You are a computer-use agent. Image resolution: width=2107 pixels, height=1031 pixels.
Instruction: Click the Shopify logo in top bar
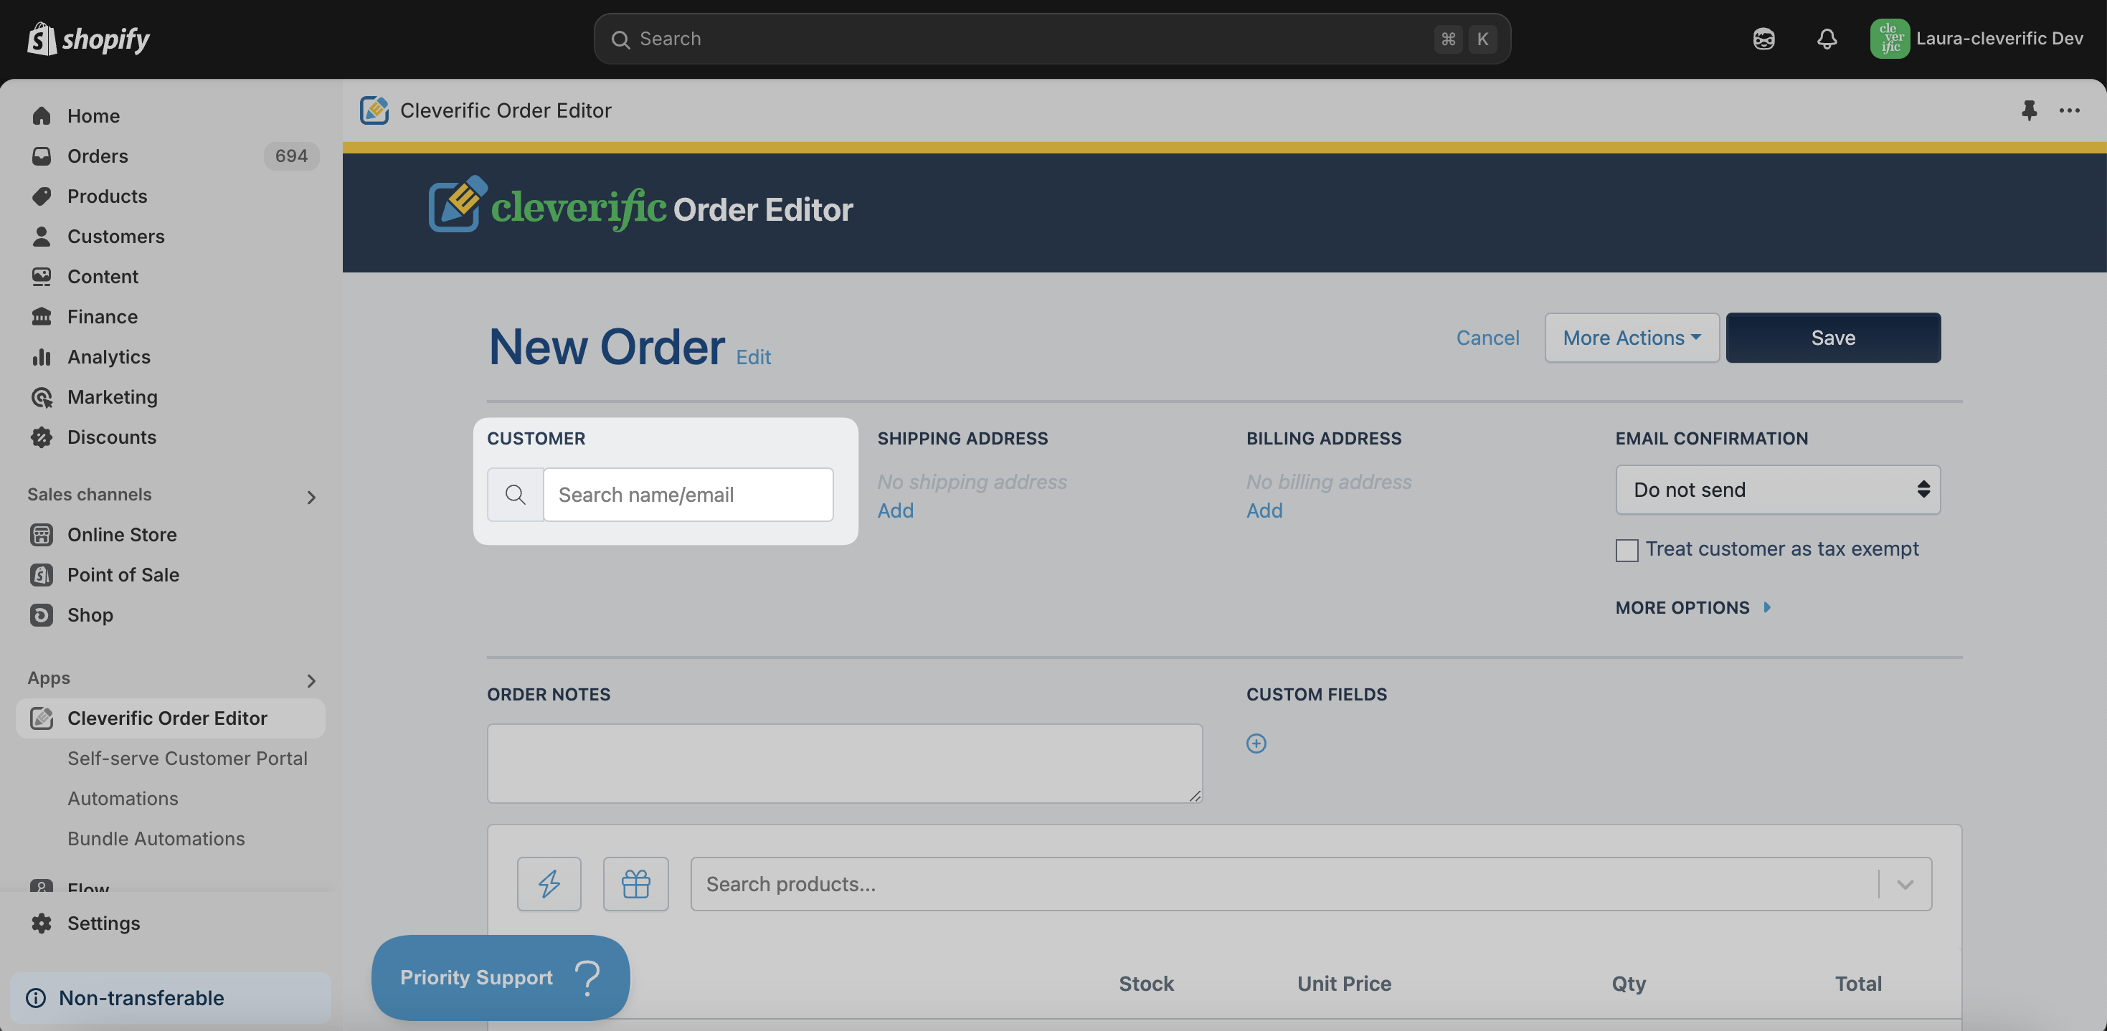click(x=87, y=39)
